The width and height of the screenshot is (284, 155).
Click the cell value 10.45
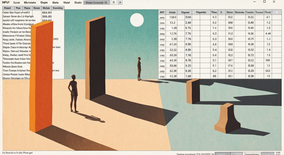coord(251,28)
